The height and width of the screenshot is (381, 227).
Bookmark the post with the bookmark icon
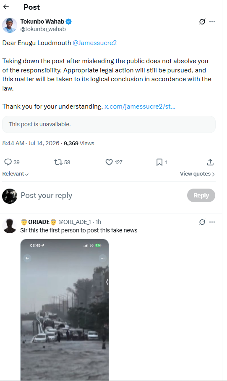[162, 162]
